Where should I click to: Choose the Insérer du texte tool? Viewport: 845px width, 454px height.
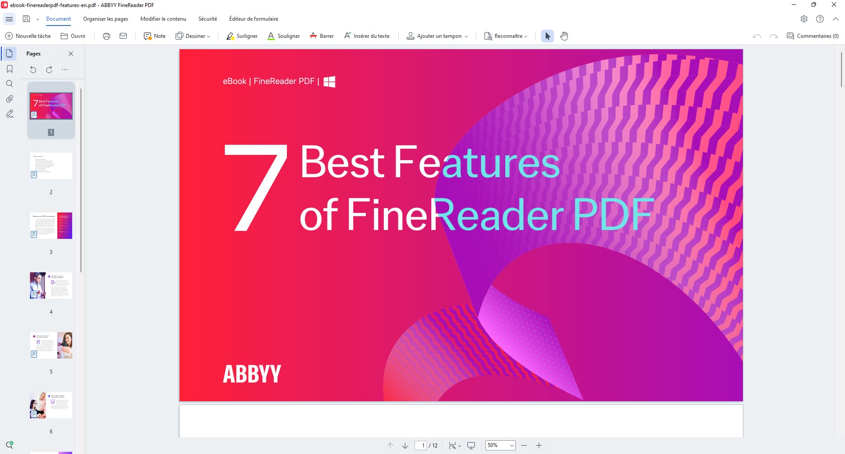(367, 36)
